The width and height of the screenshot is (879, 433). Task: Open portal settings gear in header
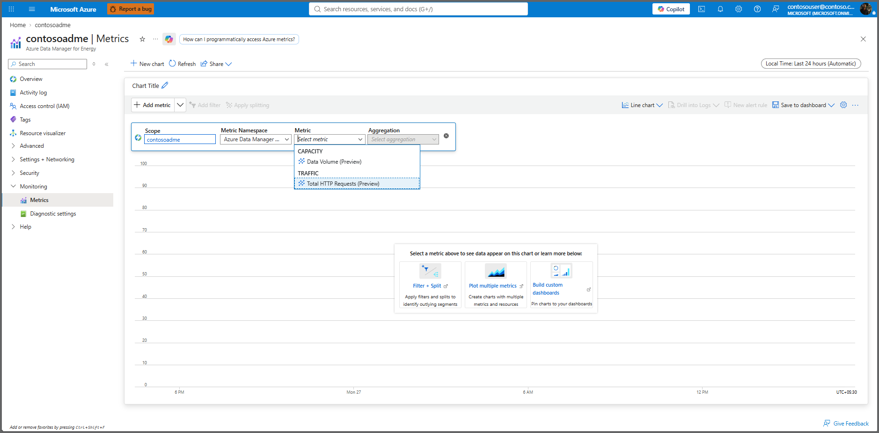click(x=739, y=9)
